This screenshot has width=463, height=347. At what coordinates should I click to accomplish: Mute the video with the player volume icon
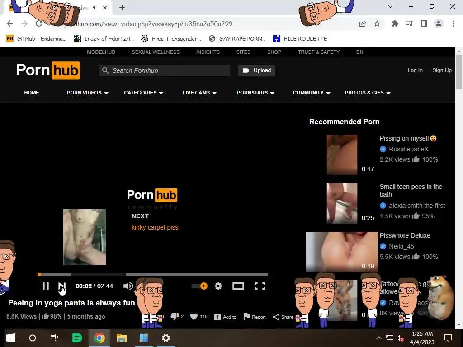pos(128,286)
